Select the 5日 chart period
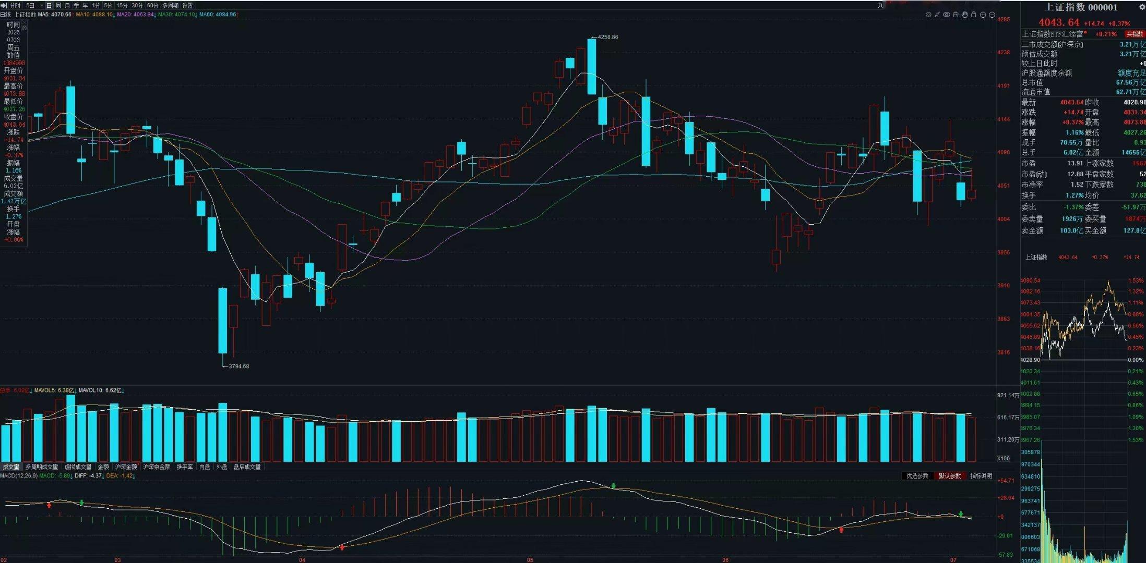1146x563 pixels. pos(30,5)
